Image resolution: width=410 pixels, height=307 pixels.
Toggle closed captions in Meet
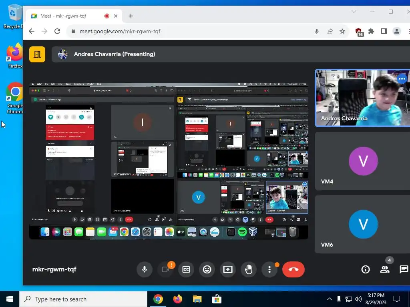pyautogui.click(x=186, y=269)
